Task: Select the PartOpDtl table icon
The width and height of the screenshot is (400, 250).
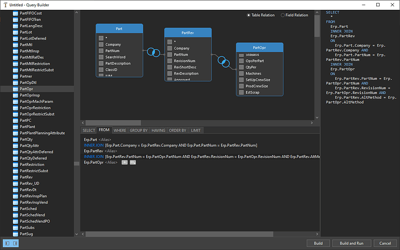Action: [15, 83]
